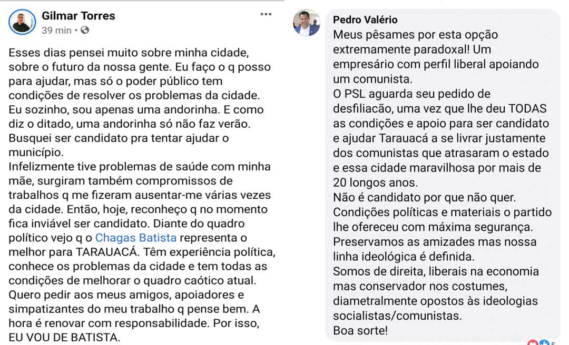
Task: Click 'Não é candidato por que não quer' line
Action: (424, 198)
